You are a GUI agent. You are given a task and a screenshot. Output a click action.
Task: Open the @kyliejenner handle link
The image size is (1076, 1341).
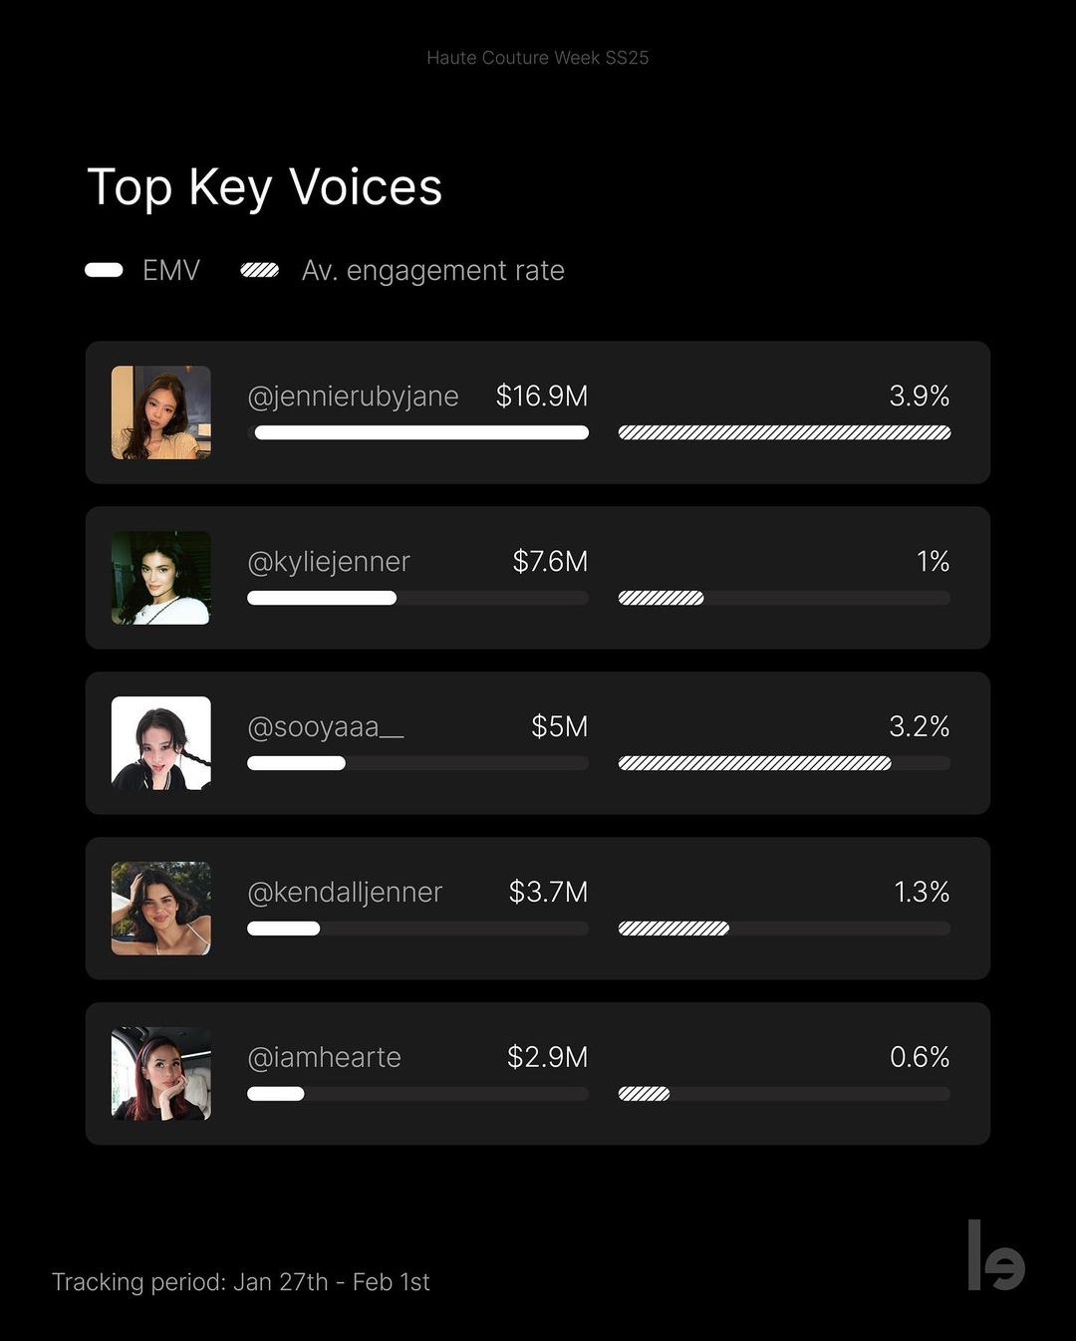click(329, 562)
